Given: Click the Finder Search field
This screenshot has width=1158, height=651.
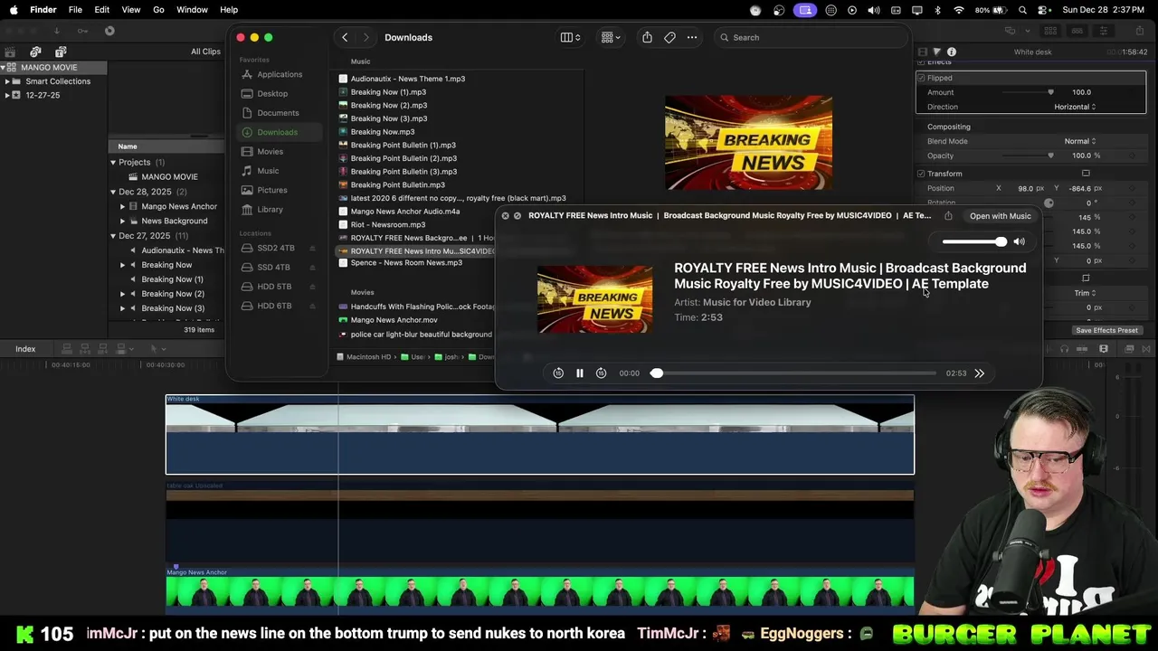Looking at the screenshot, I should click(x=812, y=37).
